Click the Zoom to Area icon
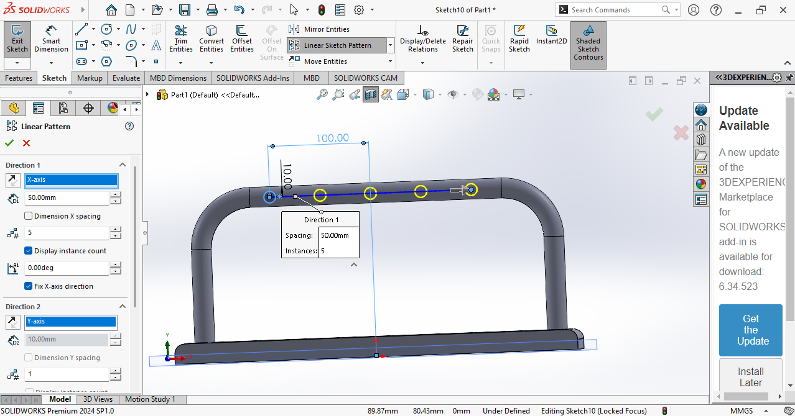Screen dimensions: 795x416 pos(338,94)
